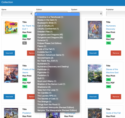125x118 pixels.
Task: Pick Quill (1) from list
Action: pos(57,78)
